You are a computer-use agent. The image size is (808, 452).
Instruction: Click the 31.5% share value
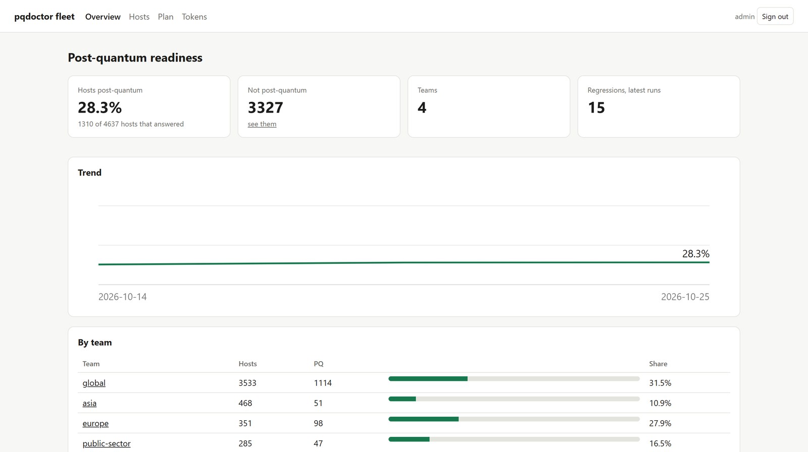(660, 383)
